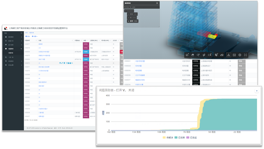This screenshot has width=264, height=149.
Task: Select the Zoom magnifier tool in viewer
Action: click(x=198, y=55)
